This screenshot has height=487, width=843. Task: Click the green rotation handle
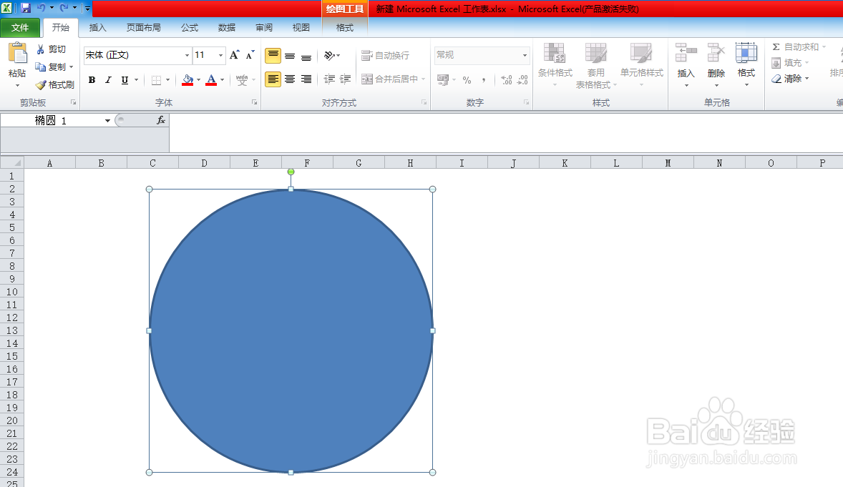(291, 172)
